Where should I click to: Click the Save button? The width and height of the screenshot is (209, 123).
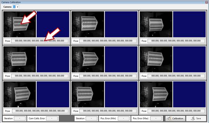tap(196, 118)
